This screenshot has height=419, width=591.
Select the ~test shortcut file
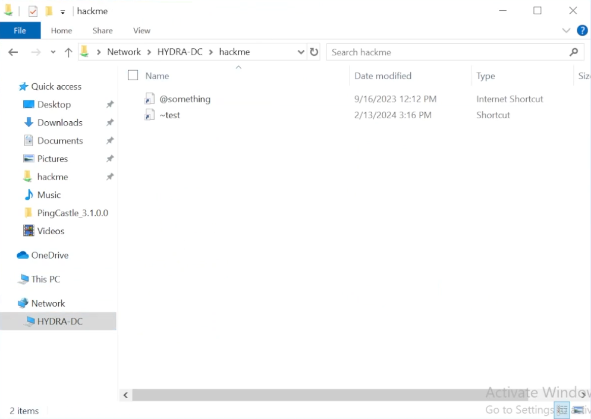[170, 115]
